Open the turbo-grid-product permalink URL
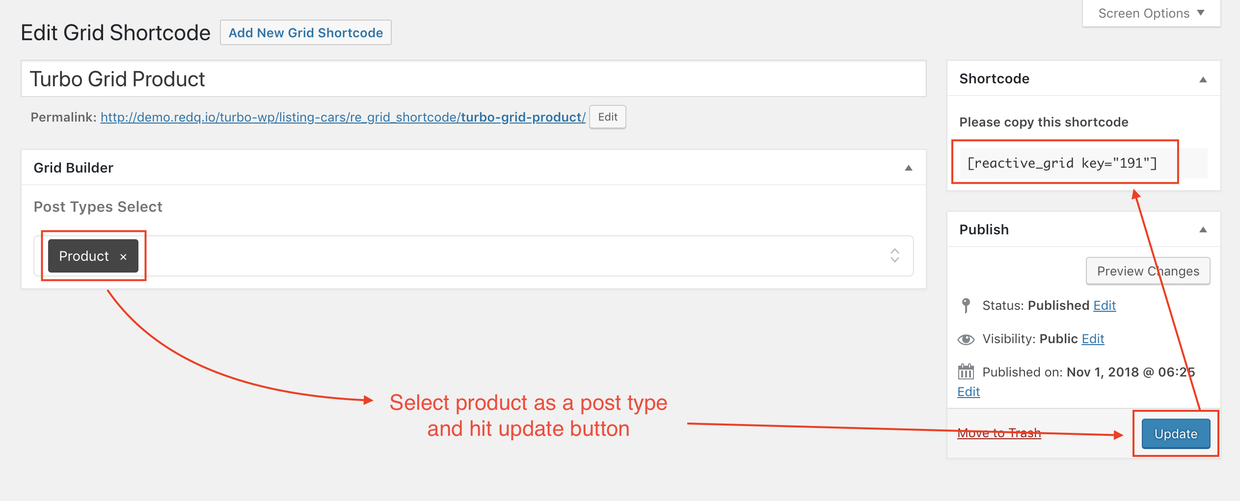Screen dimensions: 1240x501 click(x=343, y=118)
